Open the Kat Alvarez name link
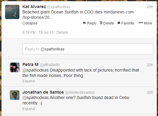The image size is (158, 116). 34,7
